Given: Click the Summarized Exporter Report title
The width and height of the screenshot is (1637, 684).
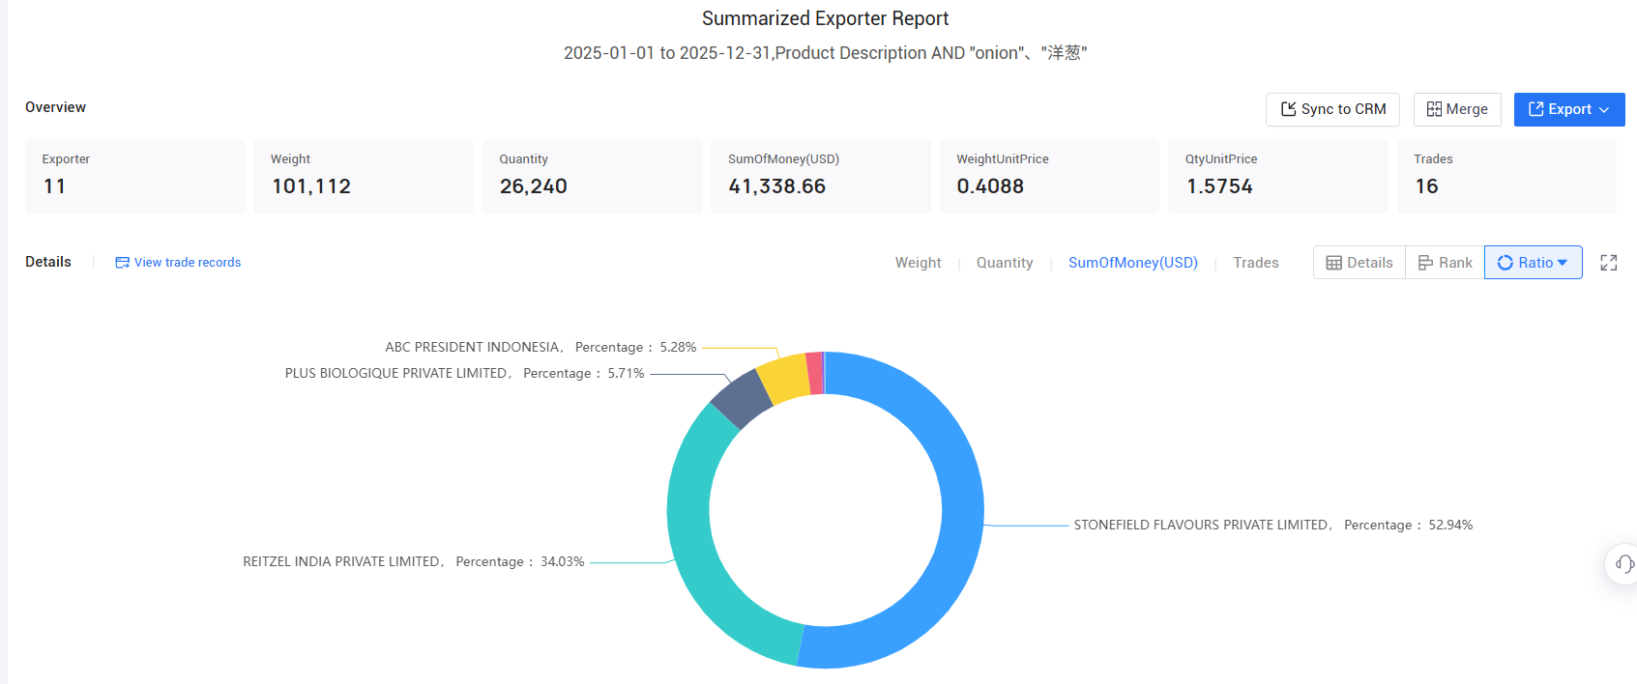Looking at the screenshot, I should (825, 18).
